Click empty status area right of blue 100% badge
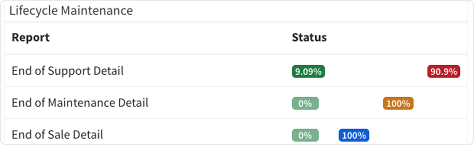 [x=415, y=135]
